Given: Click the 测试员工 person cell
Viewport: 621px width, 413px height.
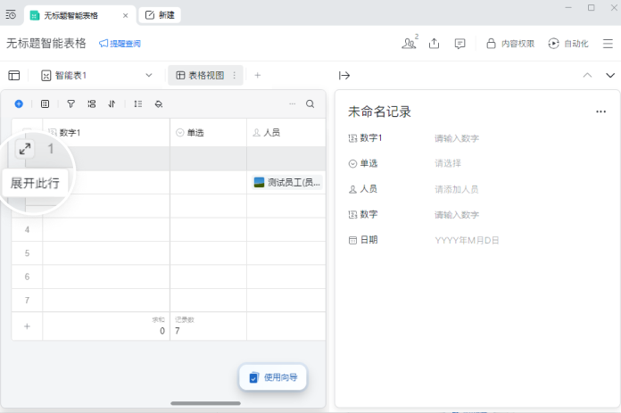Looking at the screenshot, I should [286, 183].
